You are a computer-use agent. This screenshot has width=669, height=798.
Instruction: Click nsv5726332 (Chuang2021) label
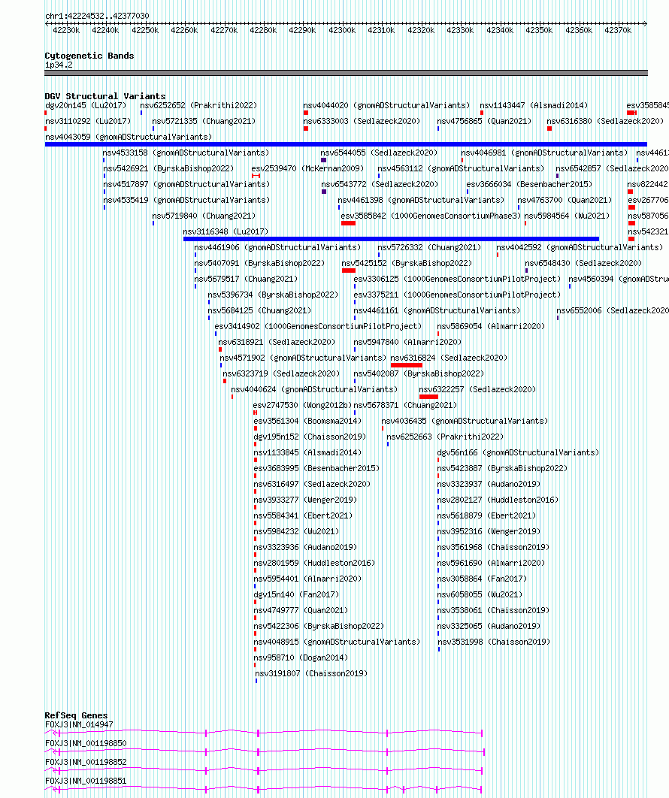(429, 247)
